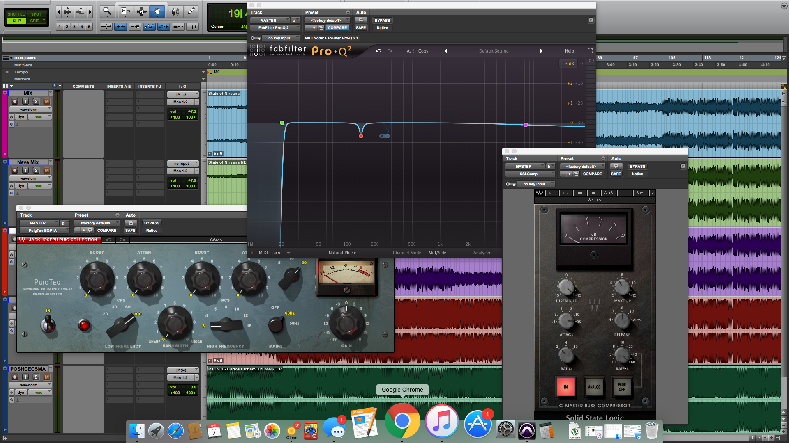
Task: Click the undo arrow in FabFilter Pro-Q 2
Action: click(378, 50)
